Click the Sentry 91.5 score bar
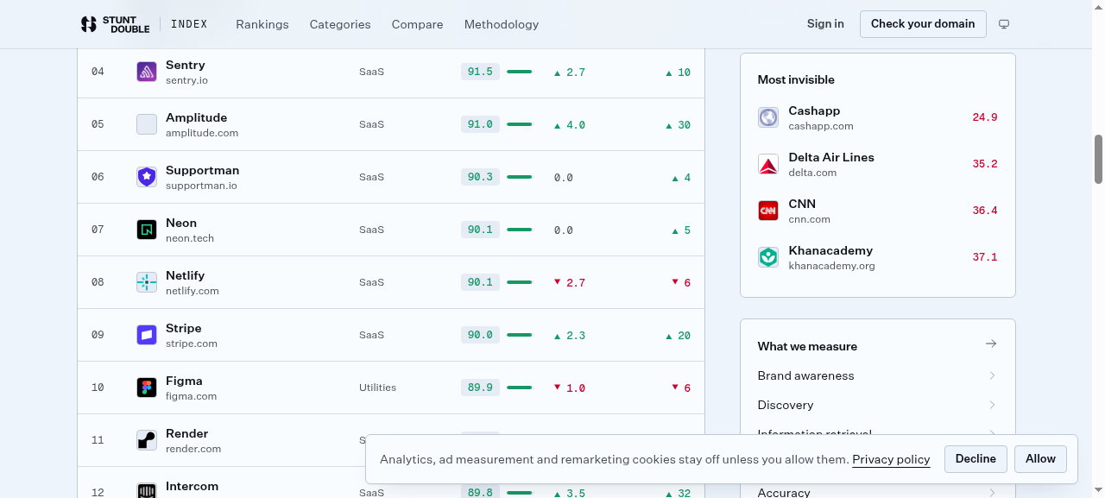 520,72
